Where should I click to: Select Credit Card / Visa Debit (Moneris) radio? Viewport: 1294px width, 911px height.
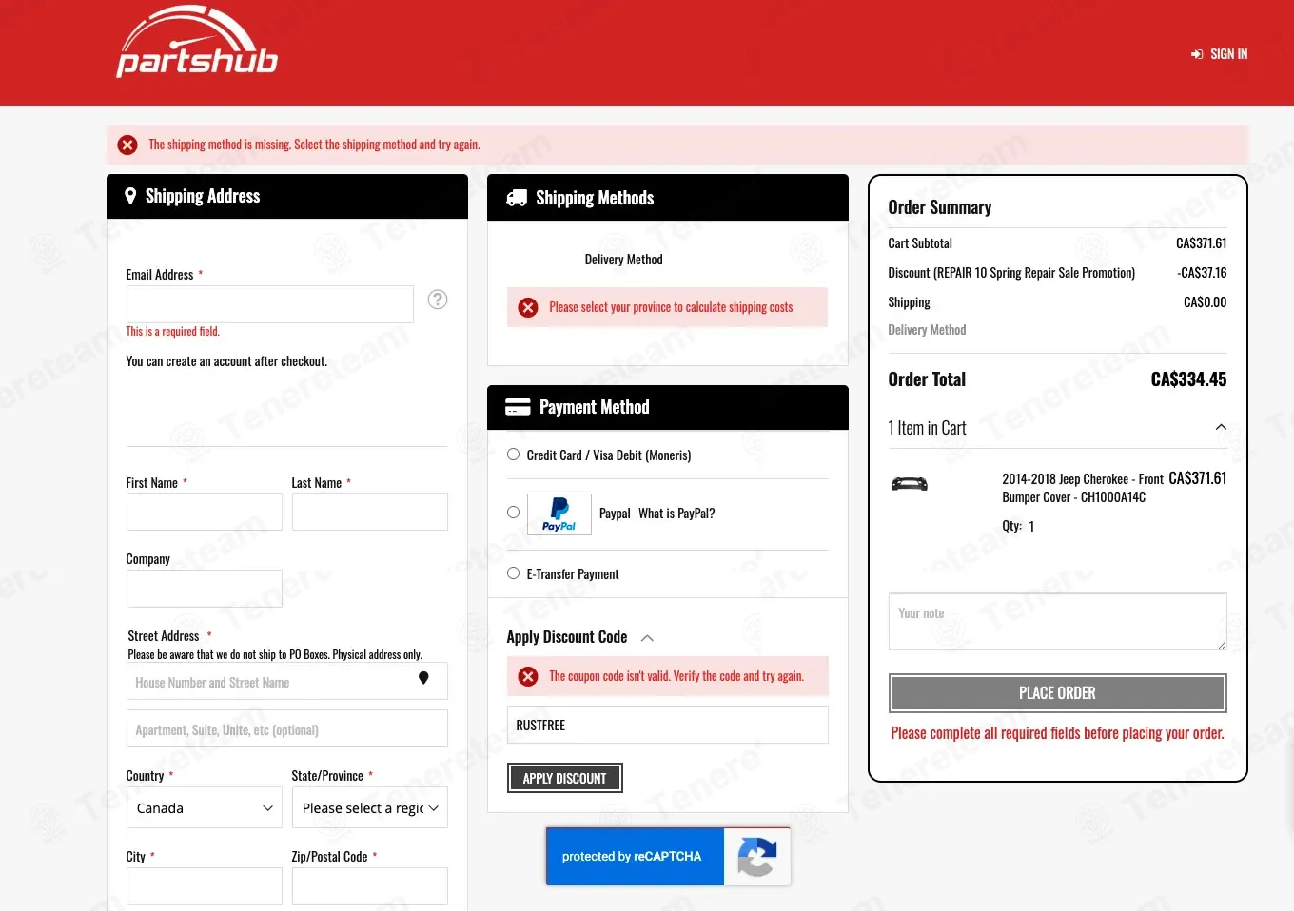coord(513,455)
